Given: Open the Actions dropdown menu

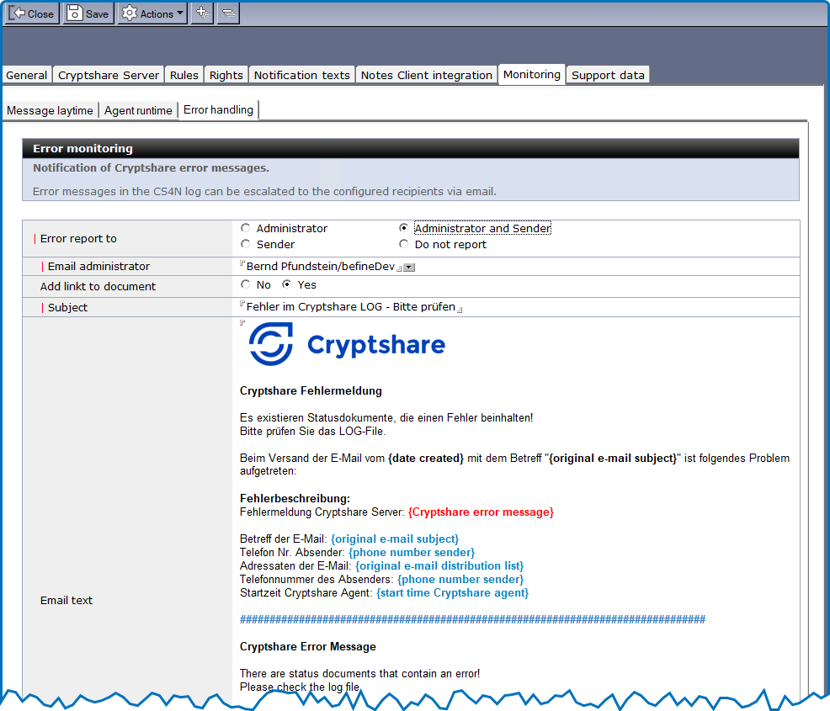Looking at the screenshot, I should [152, 13].
